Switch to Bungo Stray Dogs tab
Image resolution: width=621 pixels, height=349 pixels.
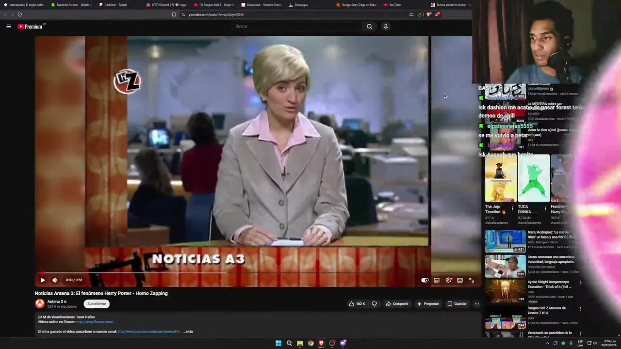pyautogui.click(x=357, y=5)
